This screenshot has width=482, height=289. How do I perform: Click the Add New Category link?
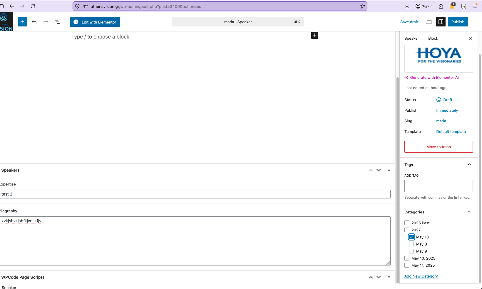click(x=421, y=276)
